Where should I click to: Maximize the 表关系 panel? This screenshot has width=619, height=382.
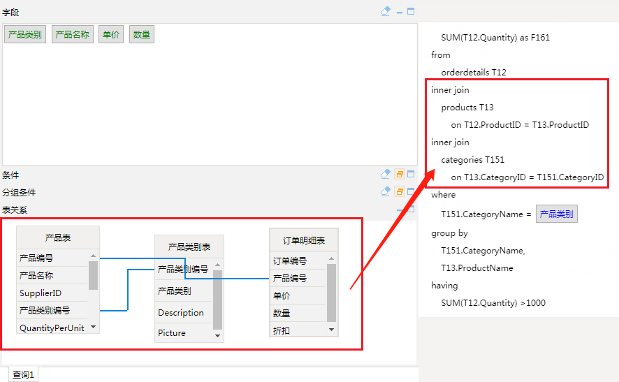(x=411, y=209)
